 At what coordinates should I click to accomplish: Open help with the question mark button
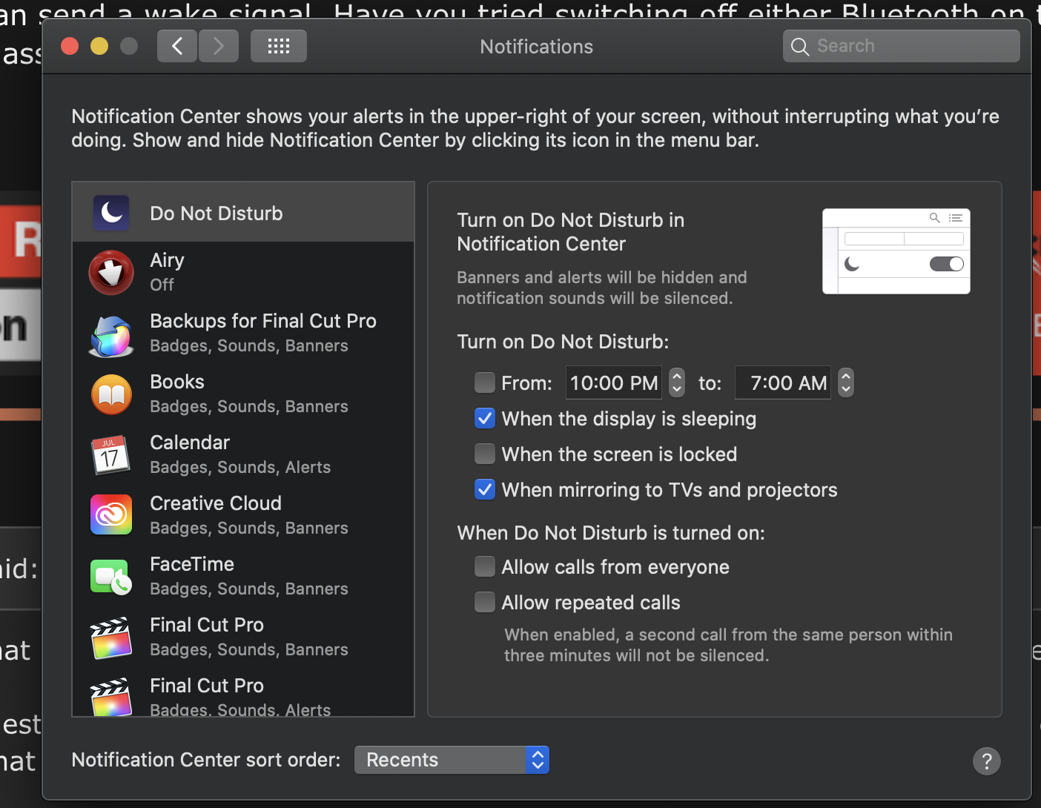pos(987,761)
